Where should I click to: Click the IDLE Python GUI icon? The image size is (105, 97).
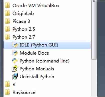(15, 45)
